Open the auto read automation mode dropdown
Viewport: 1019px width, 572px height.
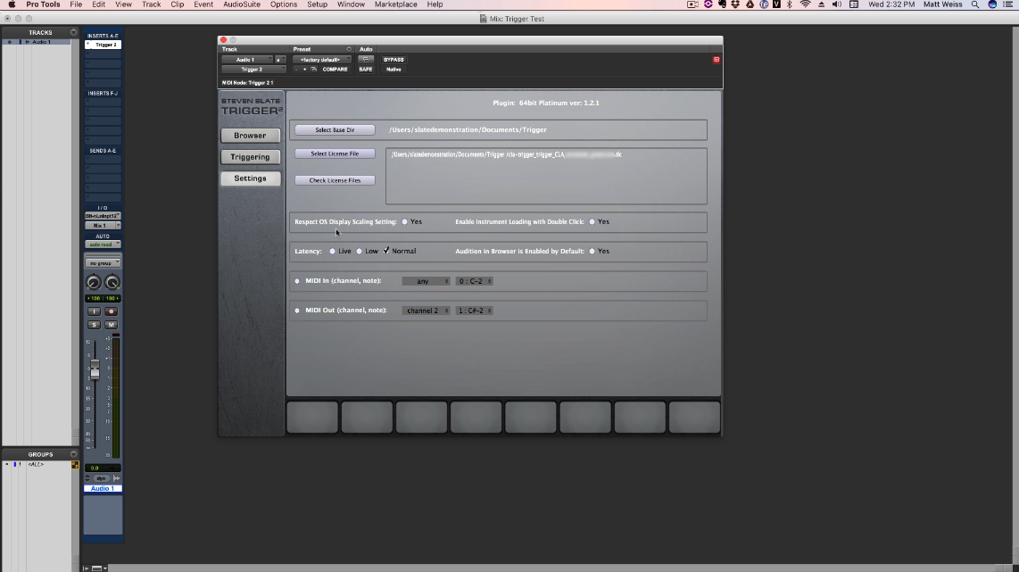tap(103, 245)
